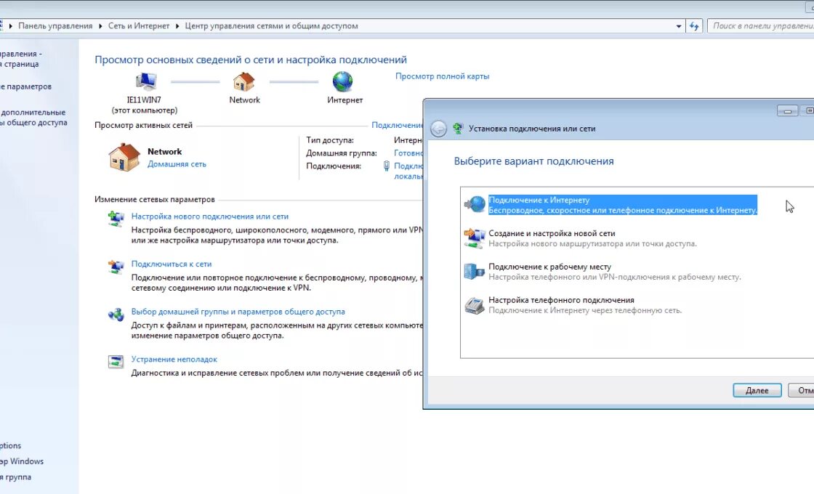The image size is (814, 494).
Task: Click icon beside Настройка нового подключения или сети
Action: [x=116, y=219]
